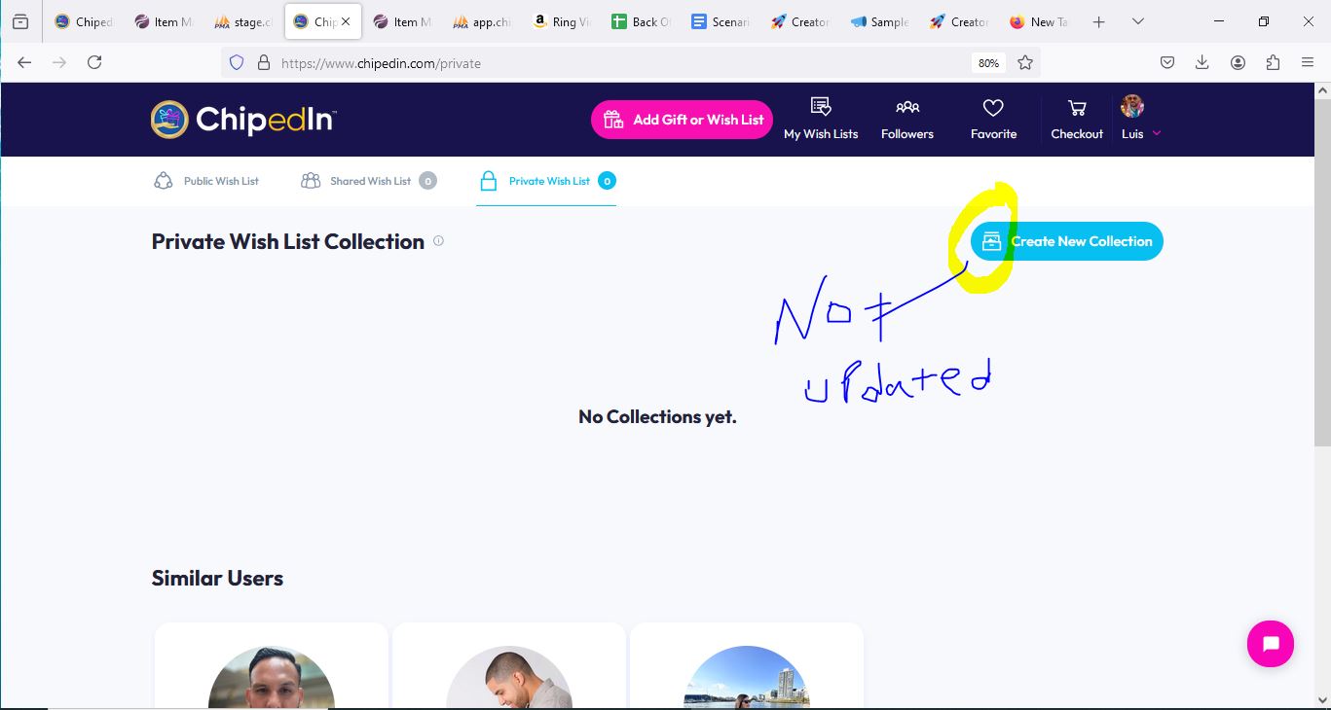
Task: Switch to the Ring Vi Amazon tab
Action: coord(562,21)
